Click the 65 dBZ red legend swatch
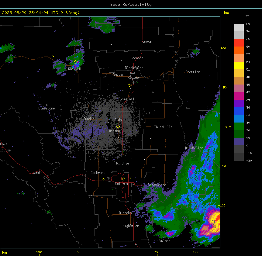The width and height of the screenshot is (262, 256). tap(239, 43)
